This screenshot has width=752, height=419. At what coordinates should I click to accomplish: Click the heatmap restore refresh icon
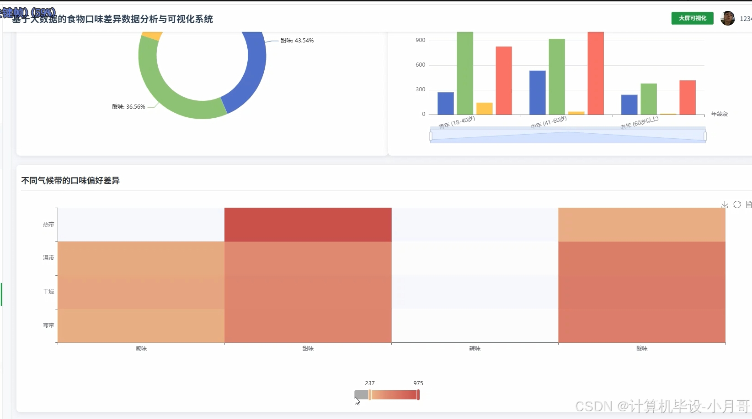pyautogui.click(x=737, y=204)
